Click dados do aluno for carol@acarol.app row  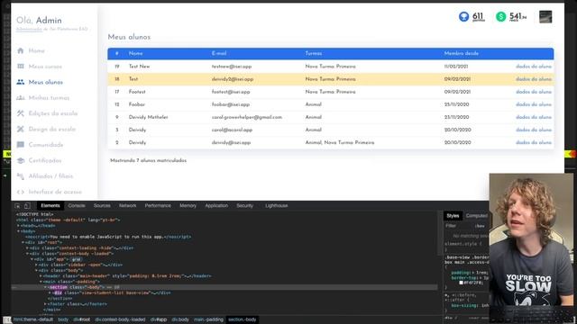534,130
